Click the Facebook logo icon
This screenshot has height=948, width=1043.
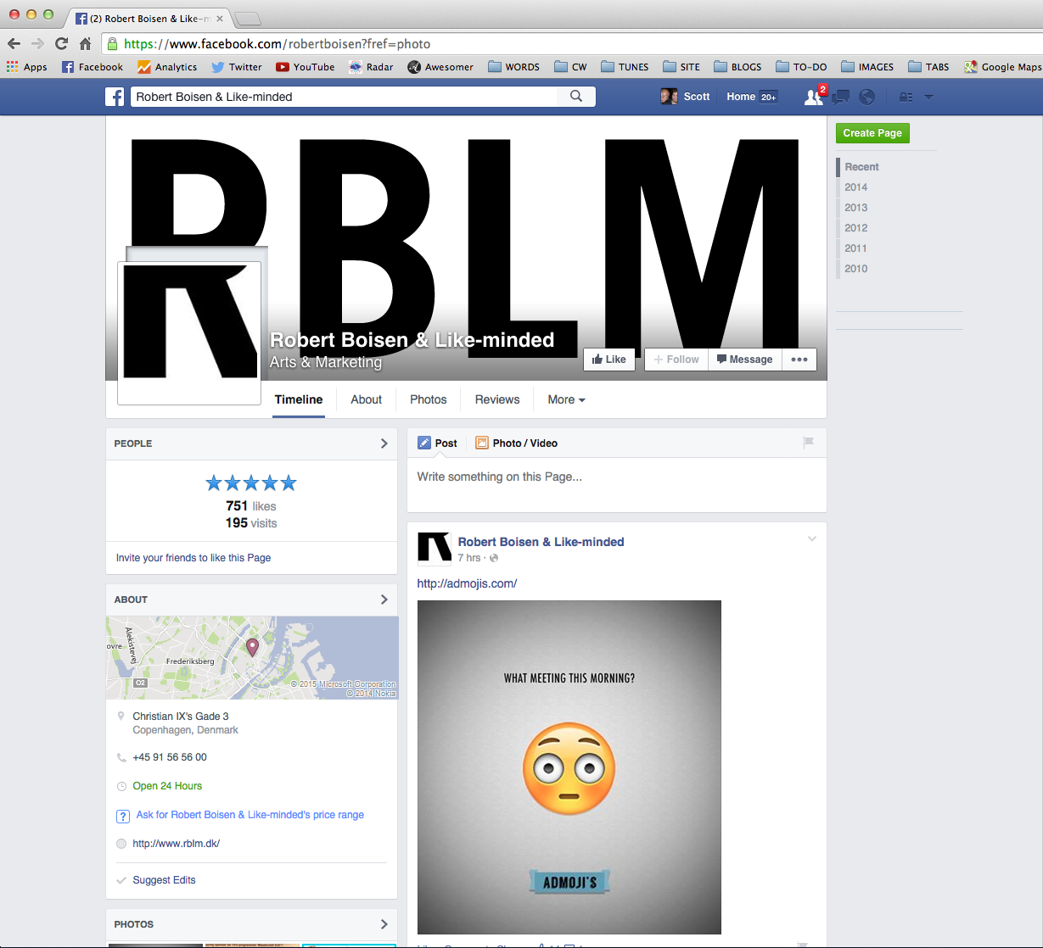coord(115,97)
